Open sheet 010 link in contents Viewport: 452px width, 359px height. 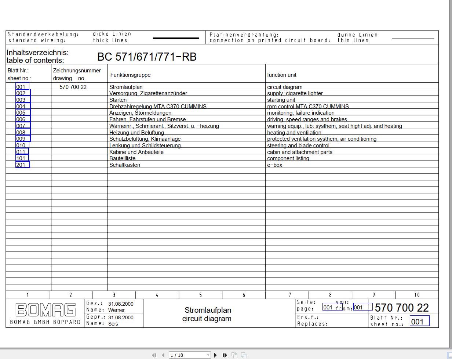(x=22, y=145)
